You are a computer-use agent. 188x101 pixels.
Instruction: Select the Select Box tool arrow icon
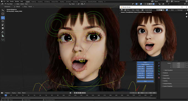click(x=3, y=10)
